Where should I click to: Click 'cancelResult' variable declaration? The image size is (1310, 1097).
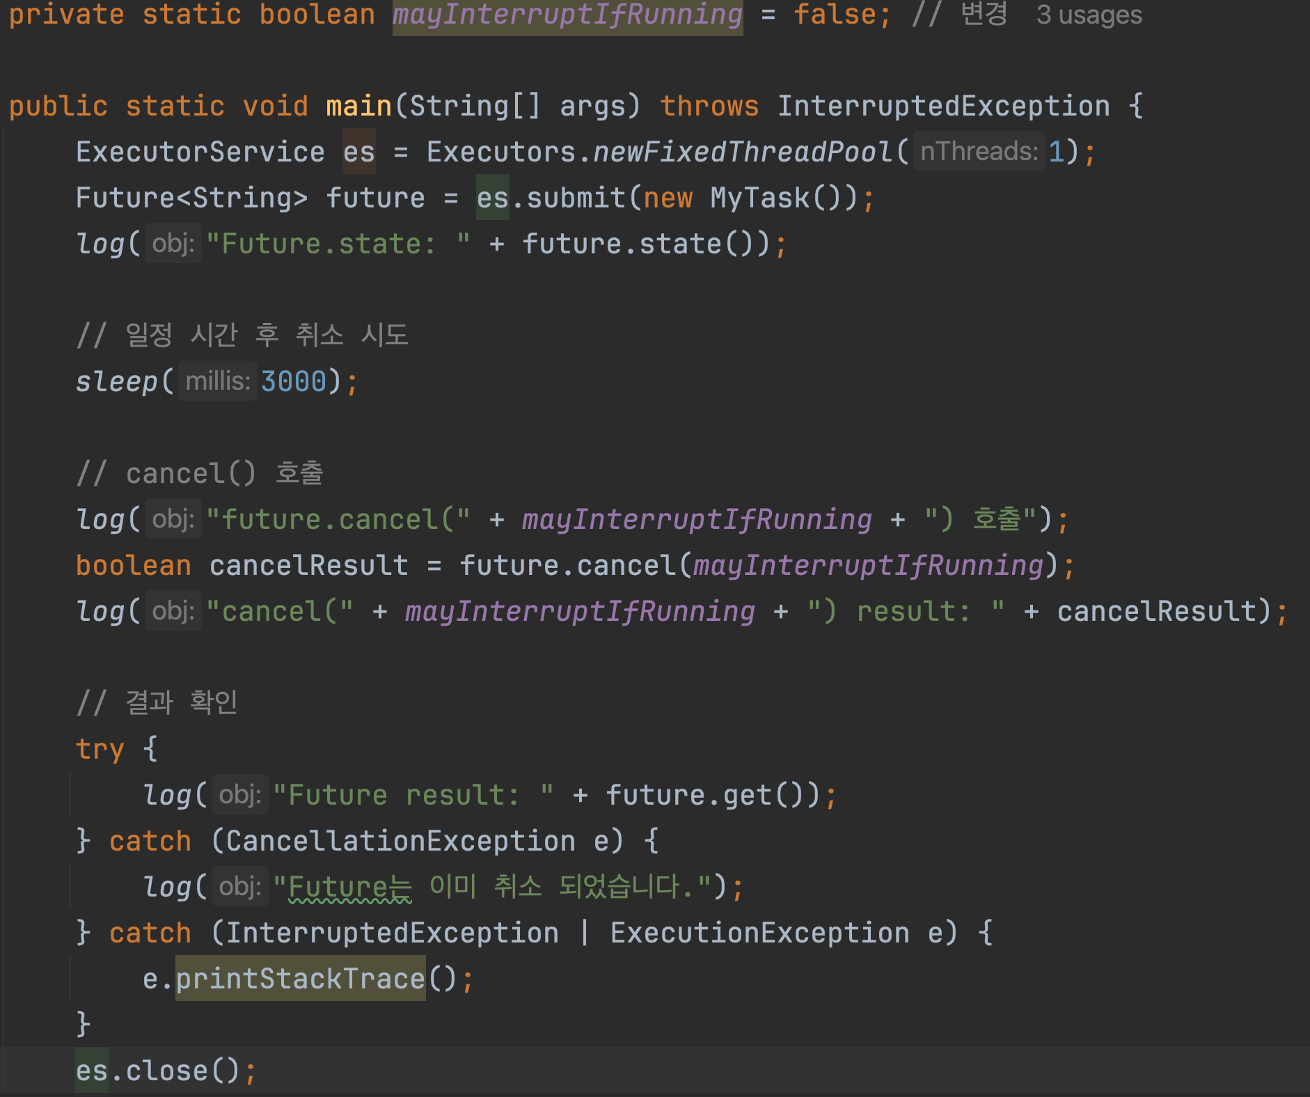(309, 566)
